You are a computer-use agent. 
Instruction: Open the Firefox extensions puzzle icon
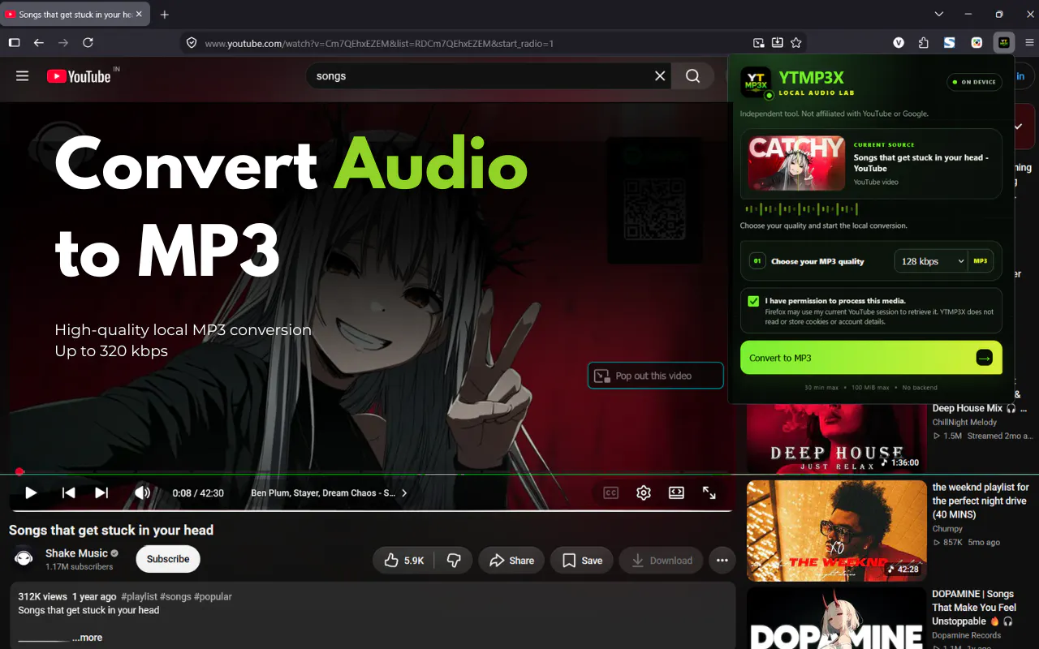coord(924,43)
